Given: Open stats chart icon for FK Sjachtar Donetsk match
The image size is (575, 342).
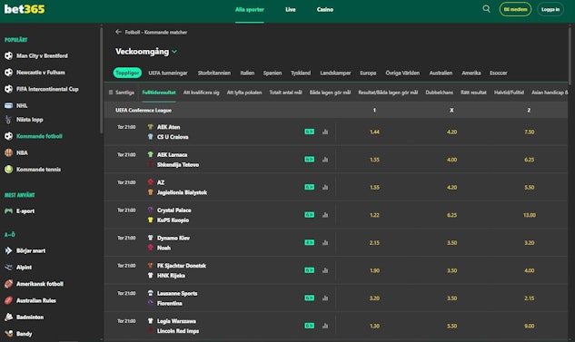Looking at the screenshot, I should tap(325, 270).
